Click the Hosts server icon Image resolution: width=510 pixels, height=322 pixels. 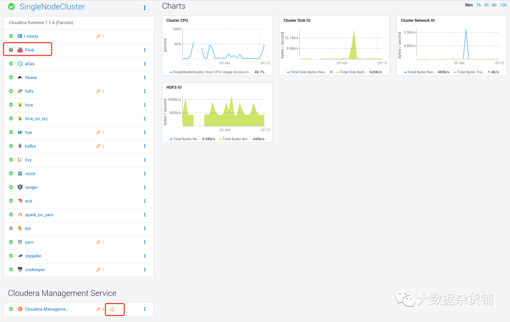20,36
